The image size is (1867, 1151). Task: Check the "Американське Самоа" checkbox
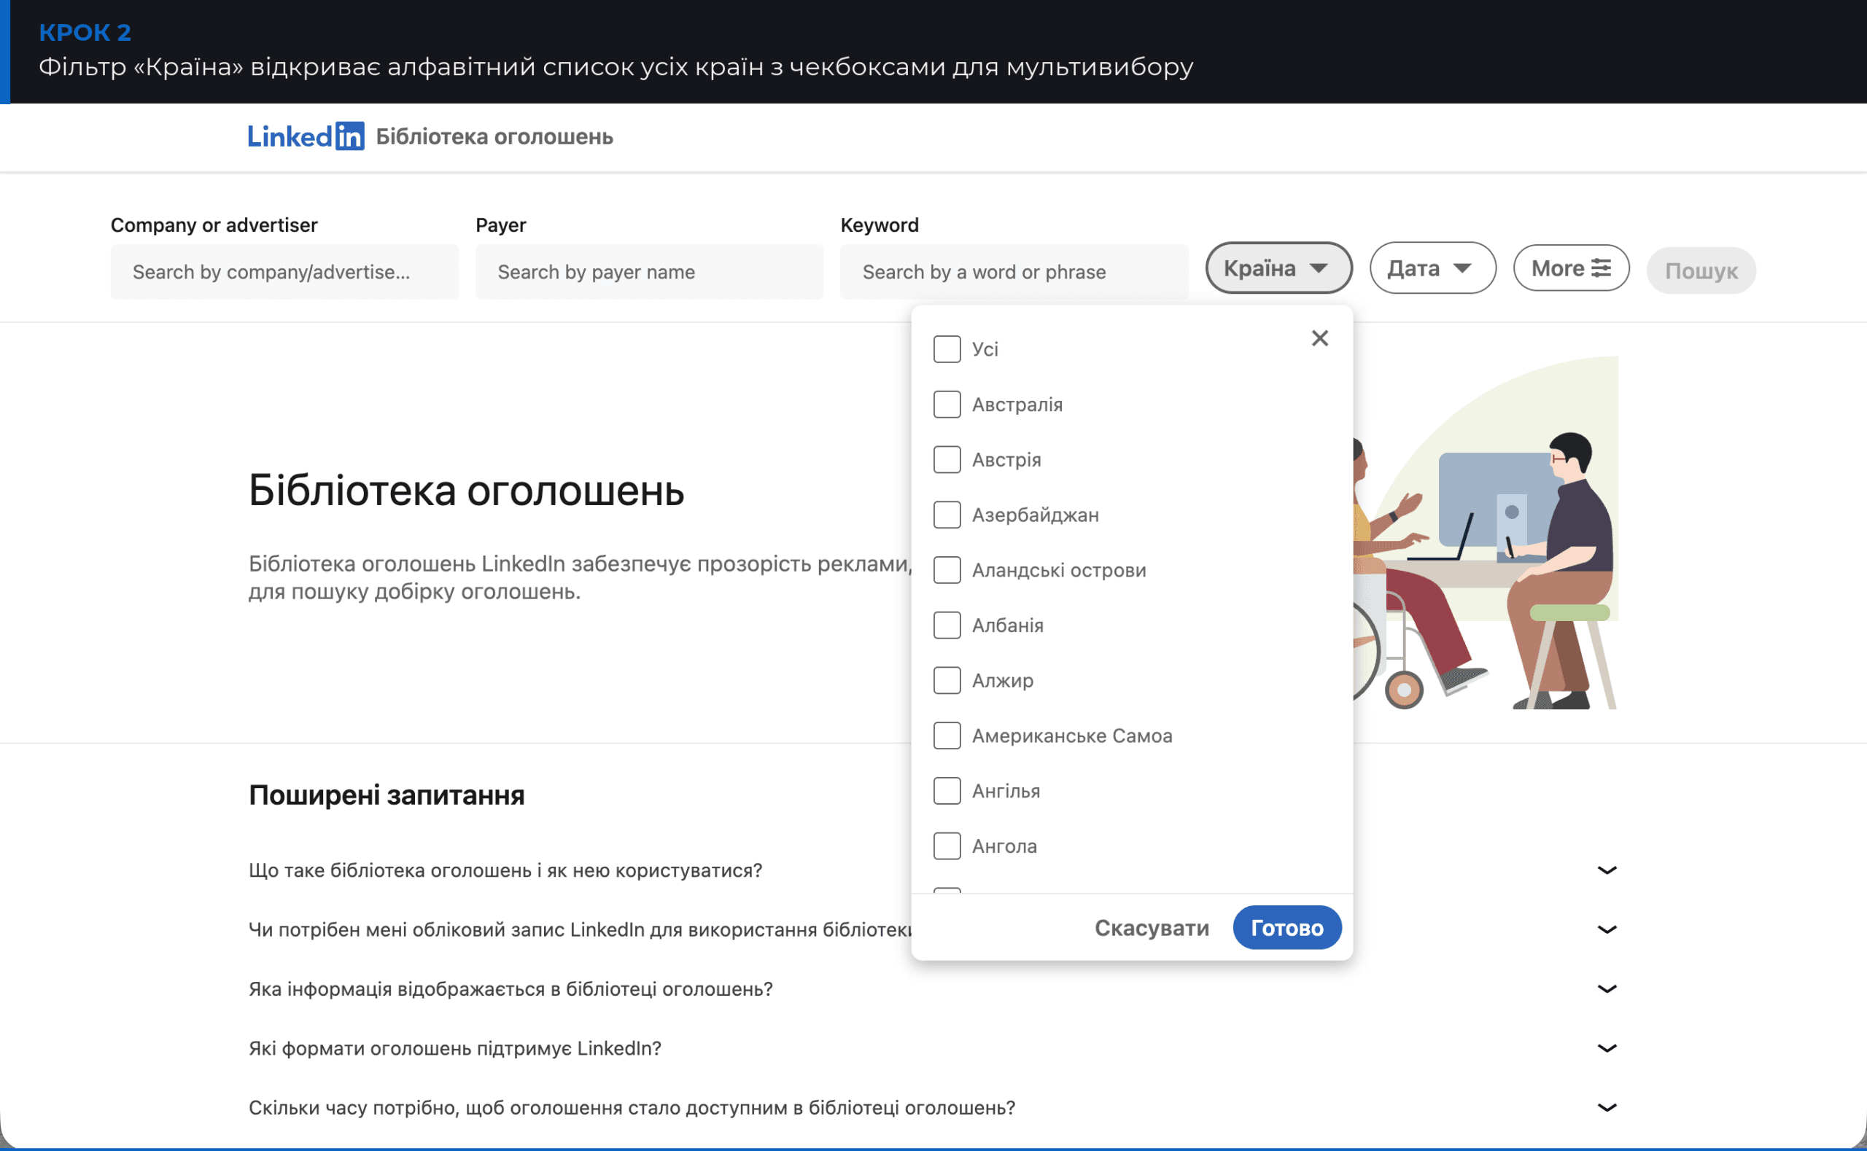(x=947, y=736)
